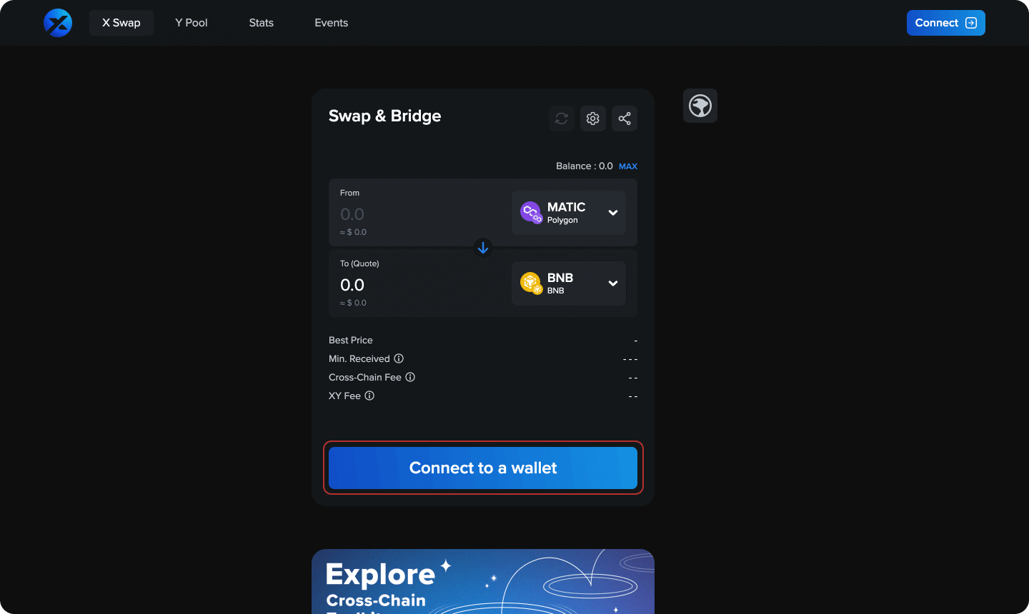Screen dimensions: 1029x614
Task: Click the XY Finance logo icon
Action: pos(58,23)
